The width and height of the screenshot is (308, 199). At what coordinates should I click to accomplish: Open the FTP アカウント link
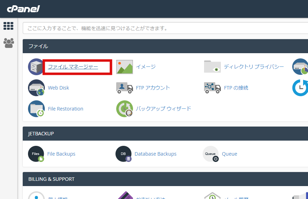click(x=153, y=88)
